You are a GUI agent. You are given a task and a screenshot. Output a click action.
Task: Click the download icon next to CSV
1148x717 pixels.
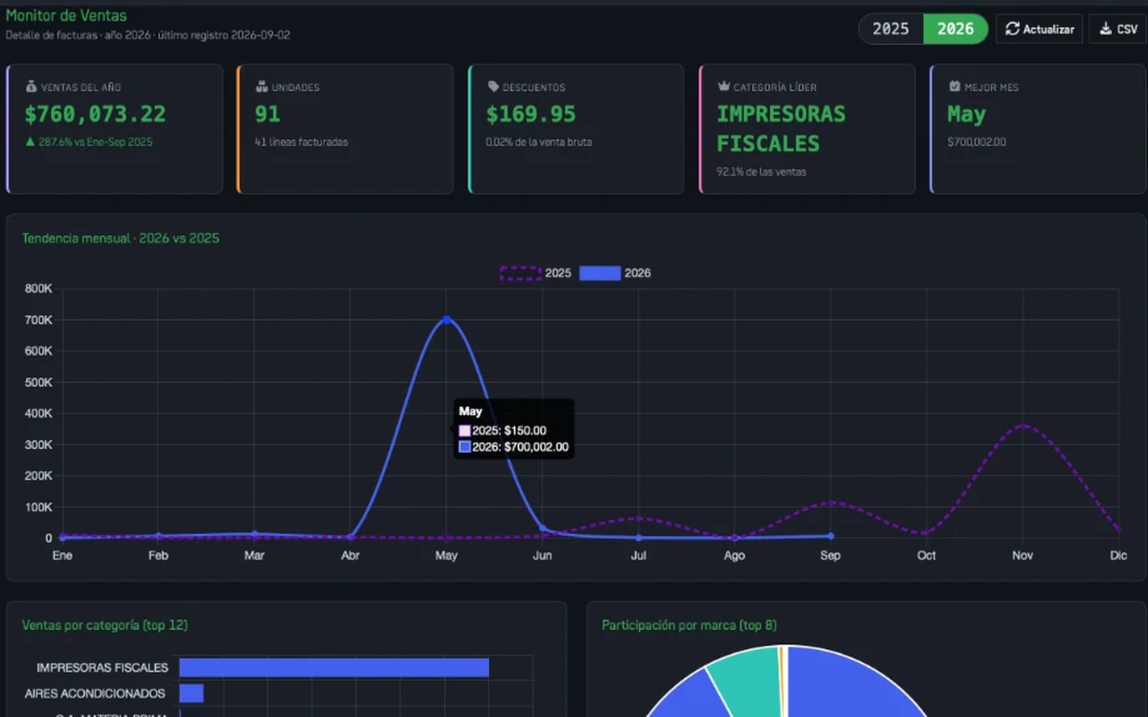(1106, 29)
